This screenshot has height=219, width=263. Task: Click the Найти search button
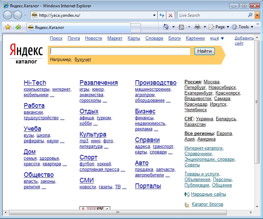(204, 51)
